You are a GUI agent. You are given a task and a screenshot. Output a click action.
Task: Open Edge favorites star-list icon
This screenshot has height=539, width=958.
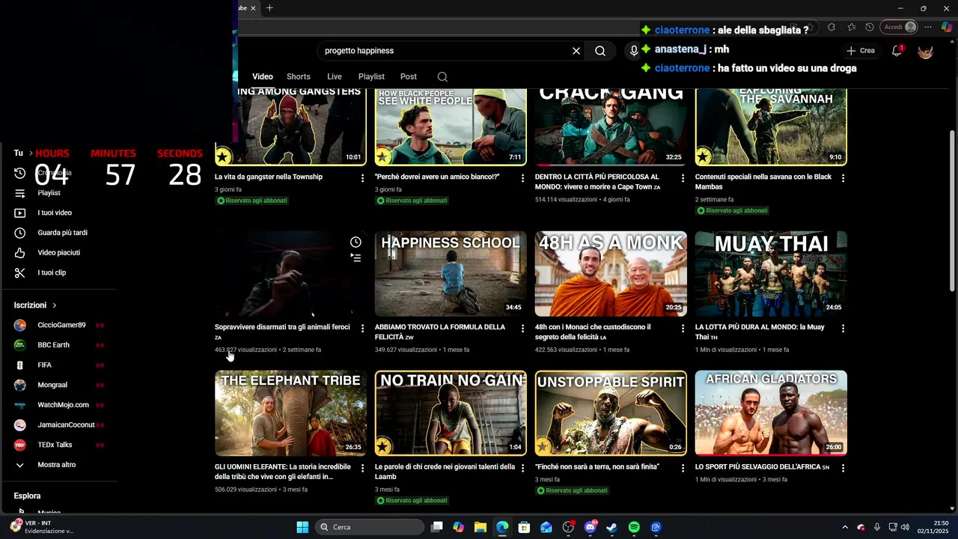click(852, 27)
